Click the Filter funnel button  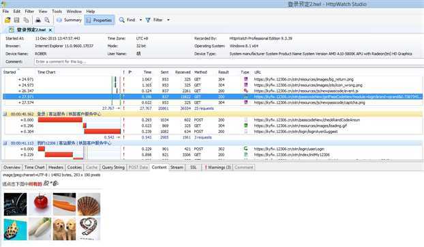(154, 20)
